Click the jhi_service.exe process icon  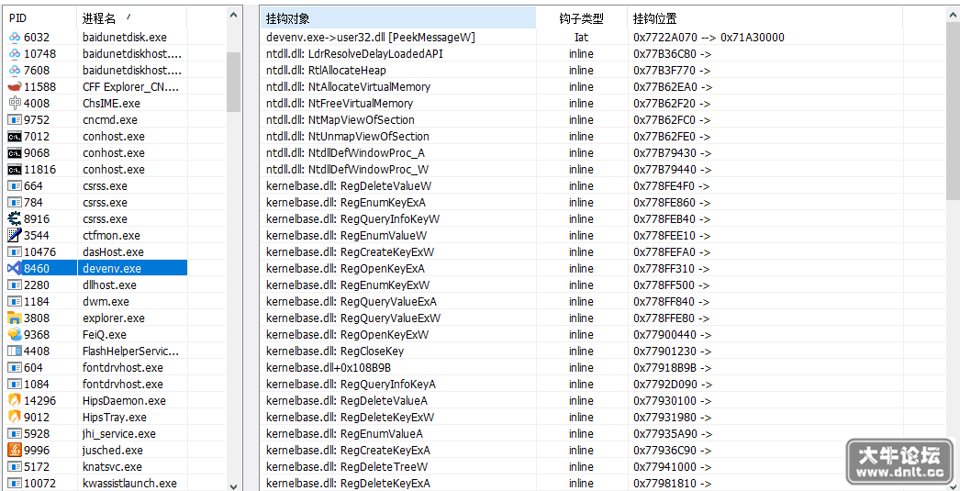[x=16, y=434]
